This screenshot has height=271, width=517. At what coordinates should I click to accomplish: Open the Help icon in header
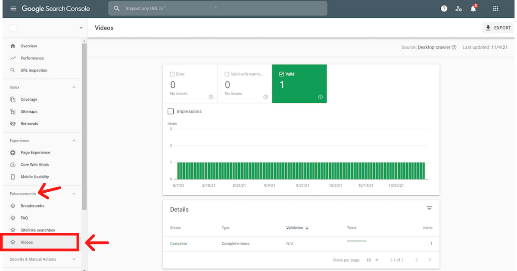(444, 9)
